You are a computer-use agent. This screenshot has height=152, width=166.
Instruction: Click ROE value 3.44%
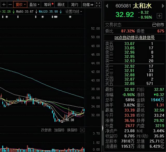click(159, 131)
